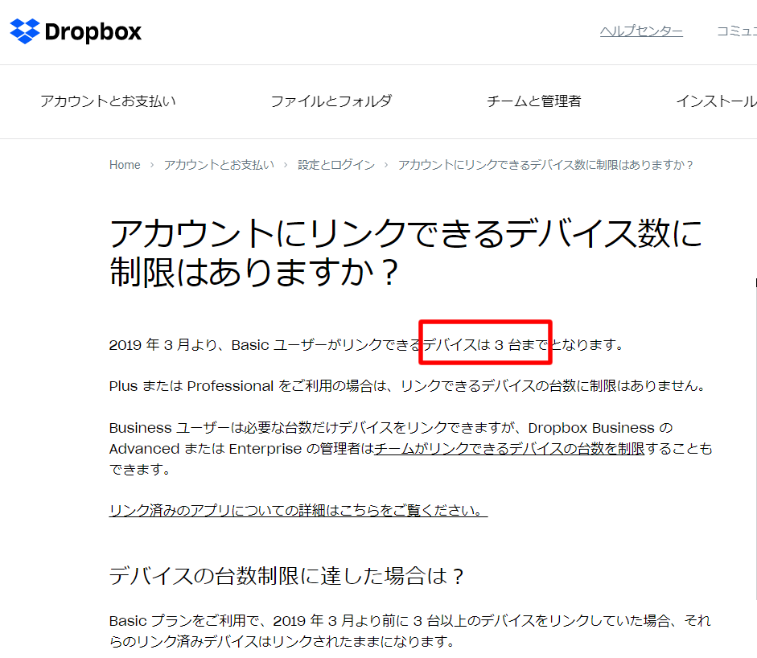The image size is (757, 658).
Task: Open リンク済みのアプリについての詳細 link
Action: [298, 510]
